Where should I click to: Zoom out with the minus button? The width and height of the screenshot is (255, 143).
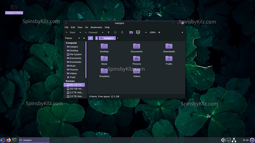tap(146, 32)
